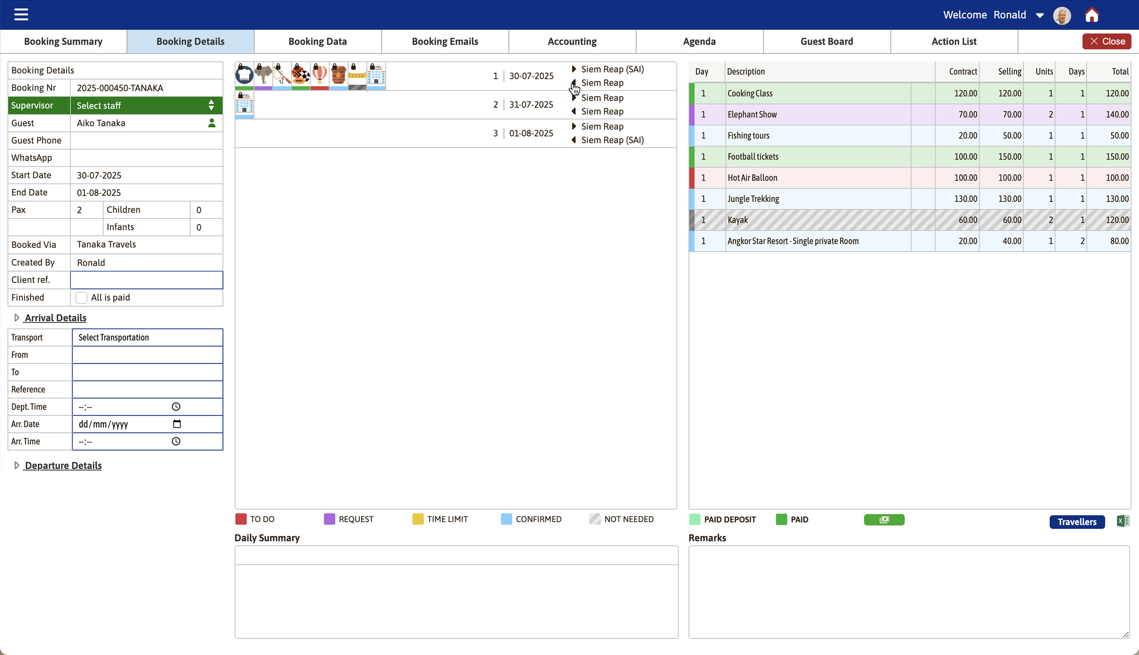
Task: Open the Supervisor Select staff dropdown
Action: pyautogui.click(x=146, y=105)
